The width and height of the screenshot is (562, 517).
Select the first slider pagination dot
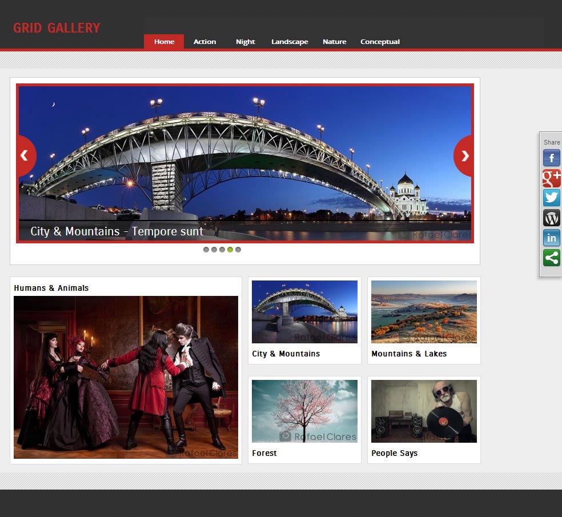point(206,250)
